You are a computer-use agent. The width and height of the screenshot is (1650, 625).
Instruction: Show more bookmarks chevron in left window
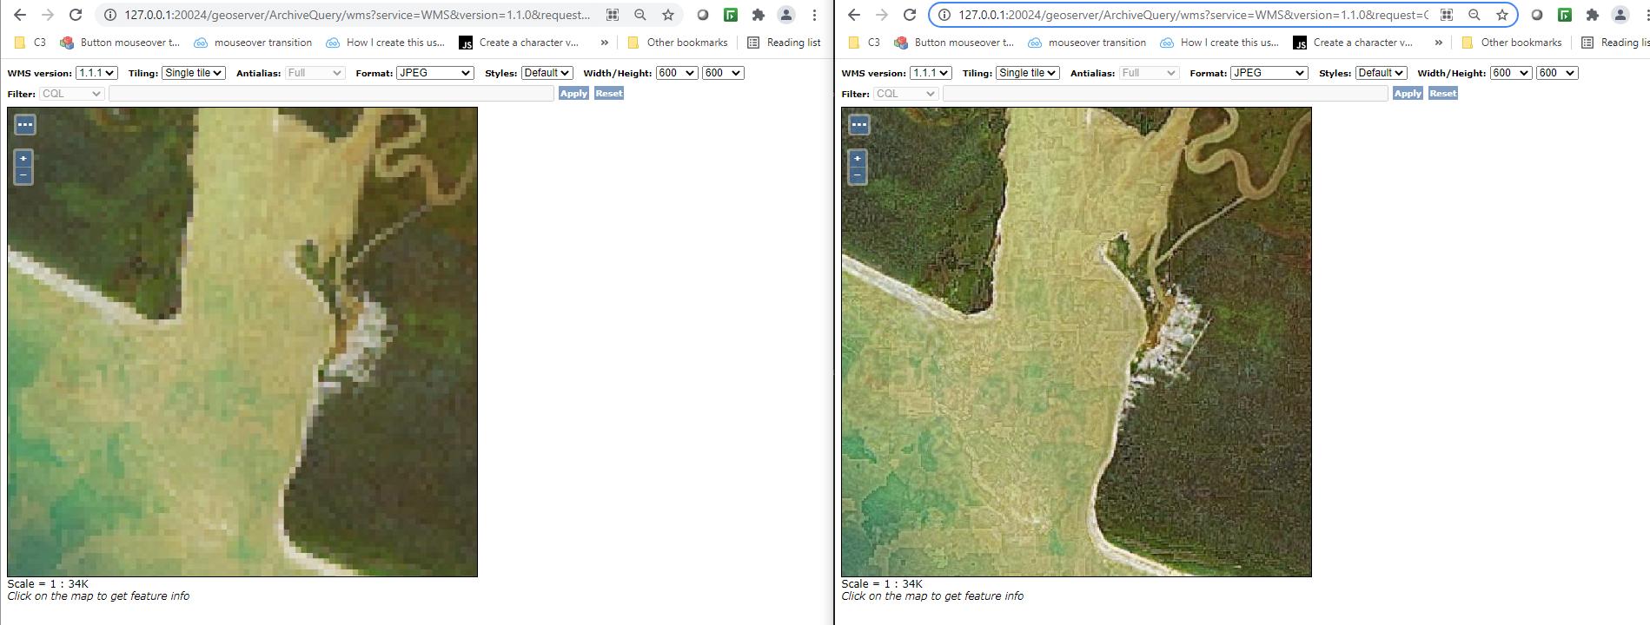[x=605, y=42]
